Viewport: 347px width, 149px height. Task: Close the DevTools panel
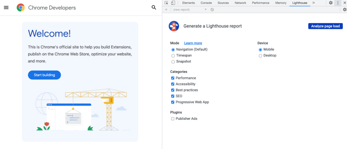[x=344, y=3]
